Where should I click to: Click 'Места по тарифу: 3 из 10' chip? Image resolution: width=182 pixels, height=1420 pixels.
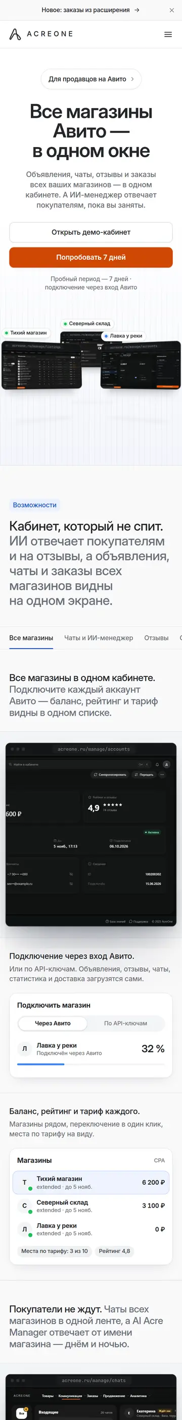tap(55, 1251)
